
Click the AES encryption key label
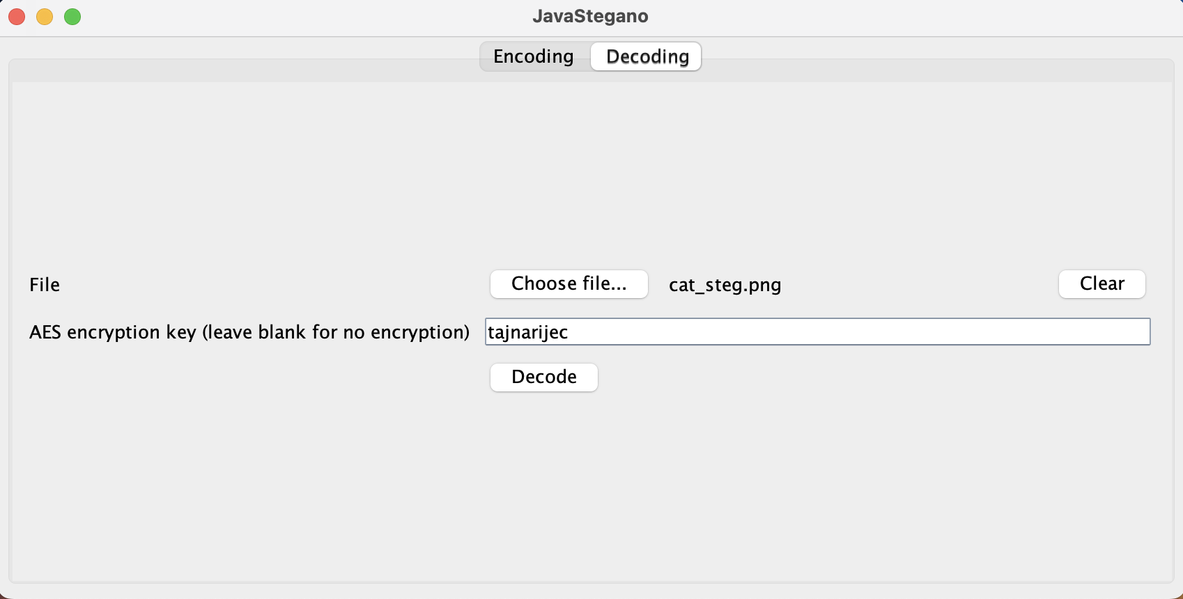point(249,332)
